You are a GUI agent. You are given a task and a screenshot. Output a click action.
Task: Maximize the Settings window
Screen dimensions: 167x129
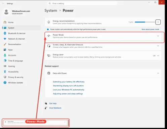point(155,2)
